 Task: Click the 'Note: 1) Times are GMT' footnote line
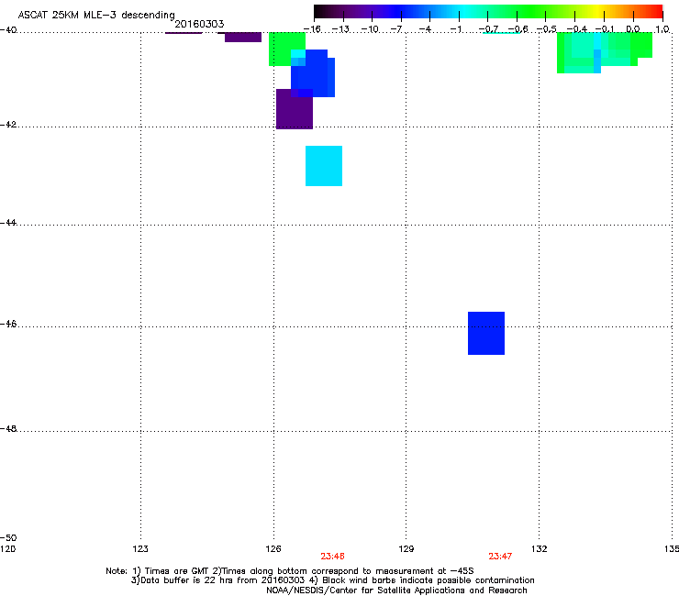289,571
